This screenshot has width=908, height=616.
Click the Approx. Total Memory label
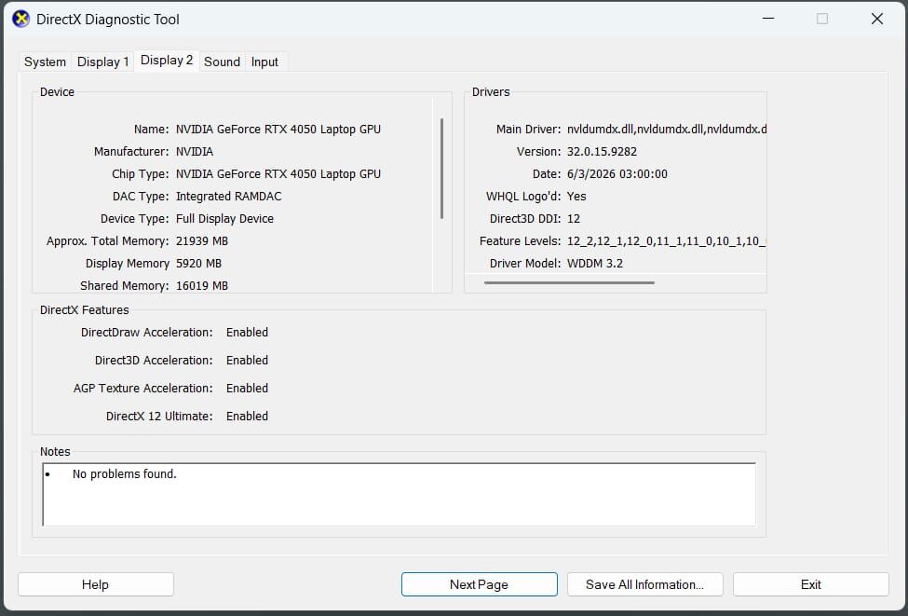click(108, 241)
